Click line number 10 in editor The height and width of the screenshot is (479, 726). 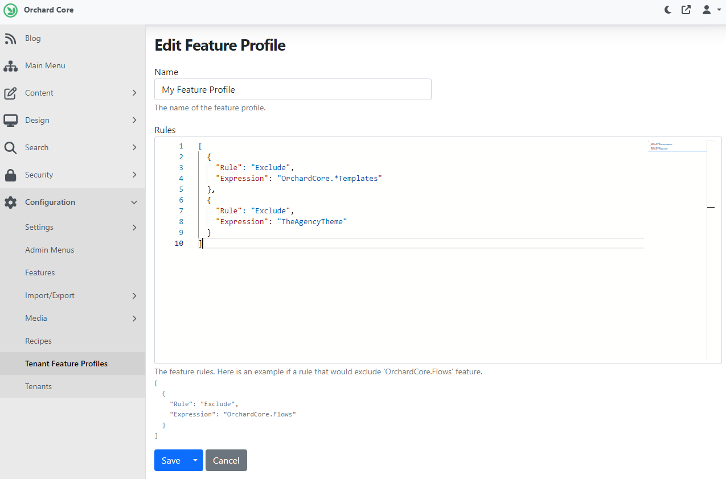click(x=179, y=243)
